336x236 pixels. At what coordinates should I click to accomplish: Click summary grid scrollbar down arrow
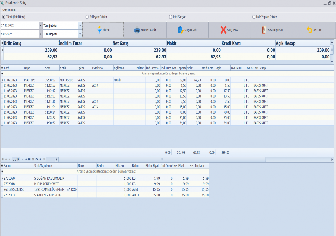click(x=332, y=62)
